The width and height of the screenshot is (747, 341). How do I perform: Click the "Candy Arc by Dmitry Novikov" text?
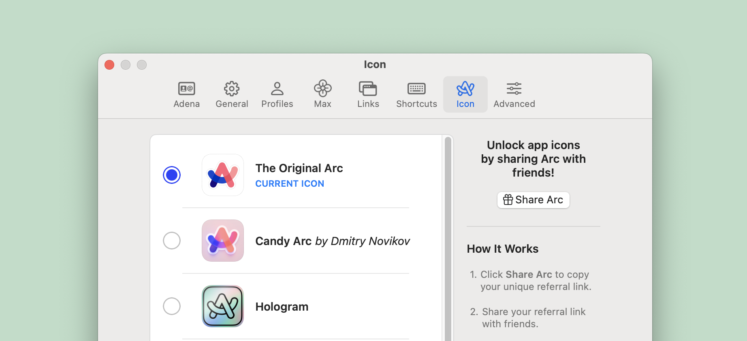(x=333, y=241)
